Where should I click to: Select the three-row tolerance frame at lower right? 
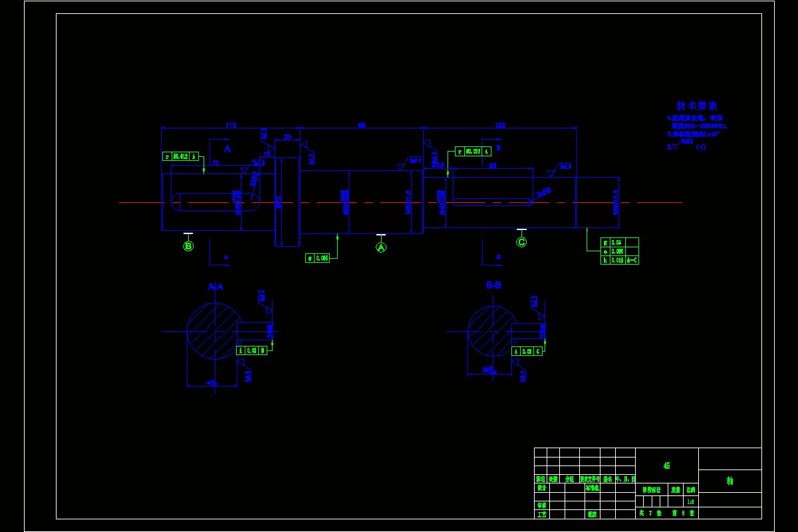click(620, 251)
